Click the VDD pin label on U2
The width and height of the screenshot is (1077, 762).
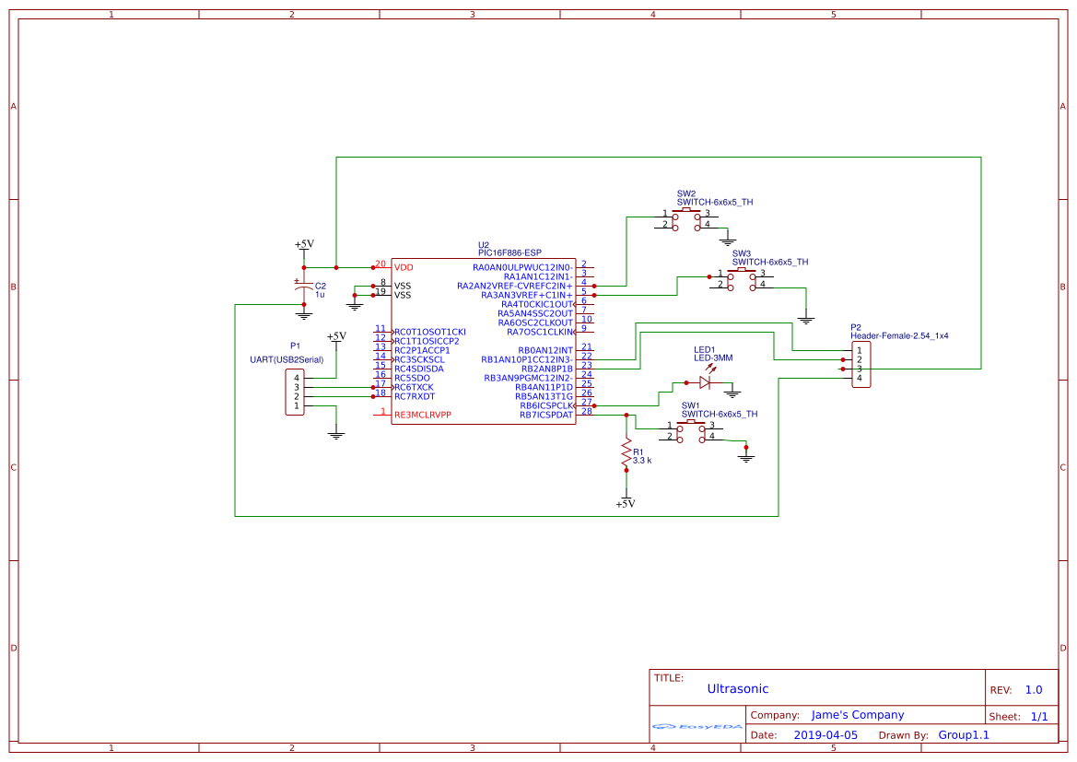click(404, 267)
